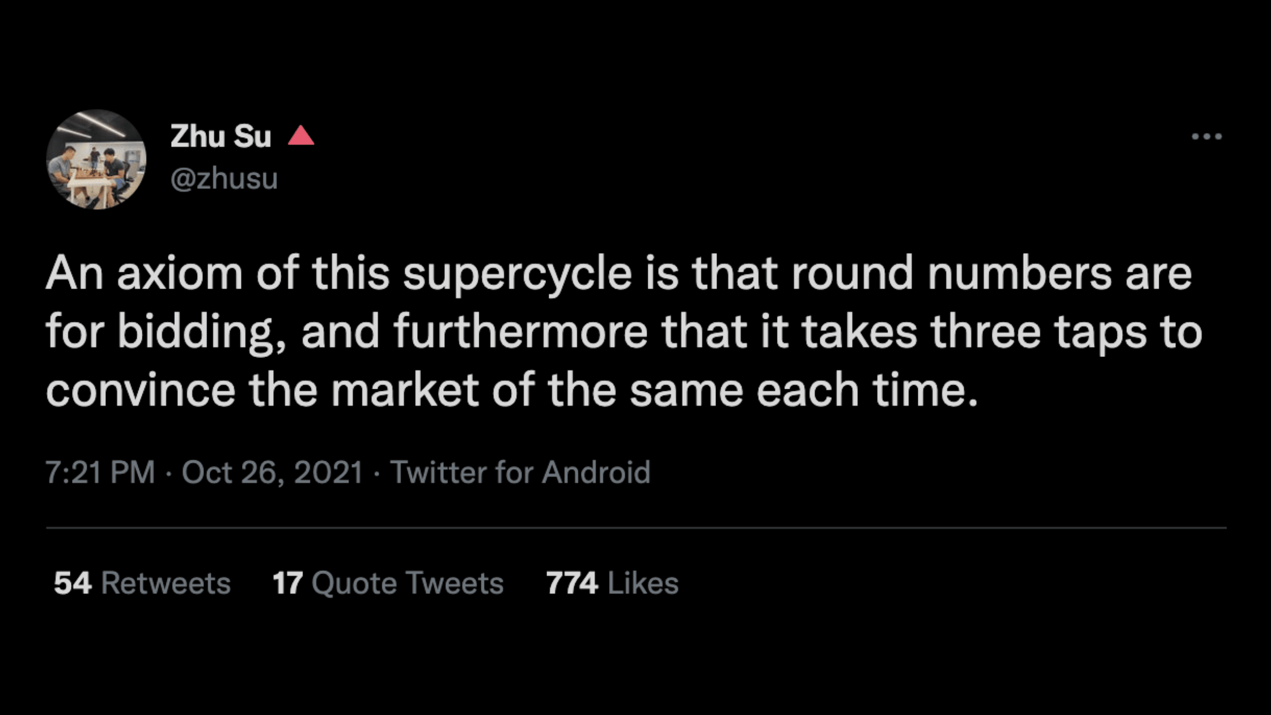The width and height of the screenshot is (1271, 715).
Task: Click the red triangle emoji beside Zhu Su
Action: pyautogui.click(x=301, y=136)
